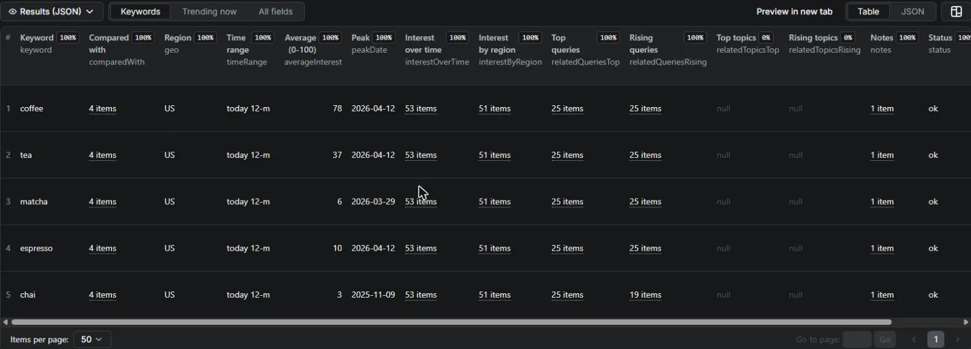Screen dimensions: 971x349
Task: Open the Results (JSON) dropdown
Action: [x=51, y=11]
